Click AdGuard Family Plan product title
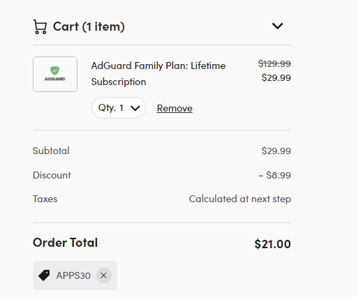 [x=158, y=74]
